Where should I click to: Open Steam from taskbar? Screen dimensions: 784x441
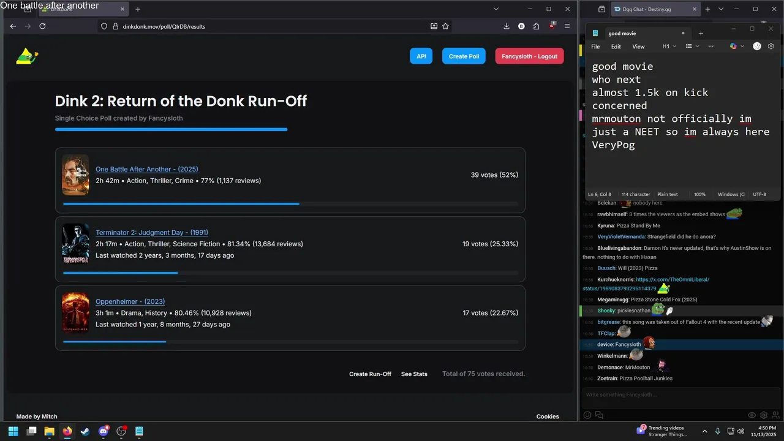pyautogui.click(x=85, y=431)
